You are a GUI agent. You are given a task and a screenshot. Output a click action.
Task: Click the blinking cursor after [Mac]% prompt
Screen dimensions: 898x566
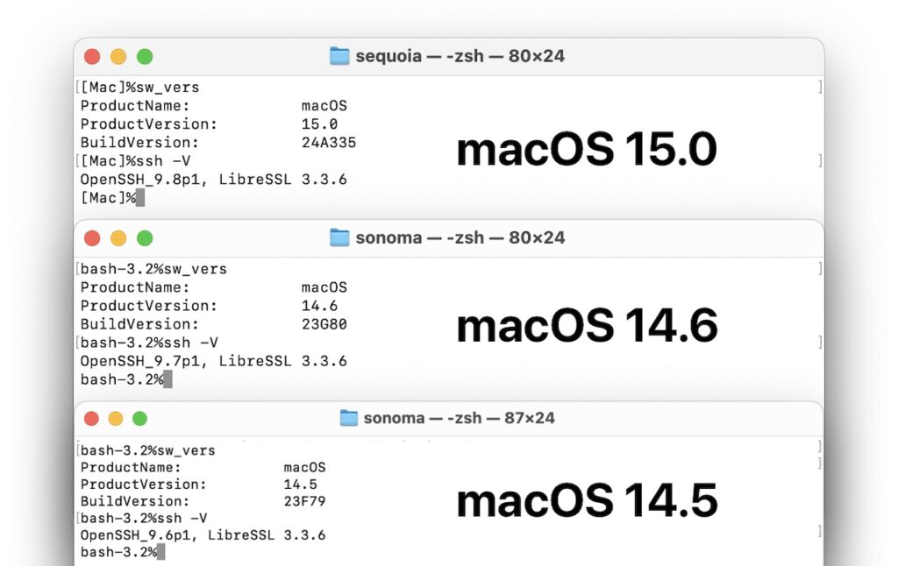tap(142, 197)
